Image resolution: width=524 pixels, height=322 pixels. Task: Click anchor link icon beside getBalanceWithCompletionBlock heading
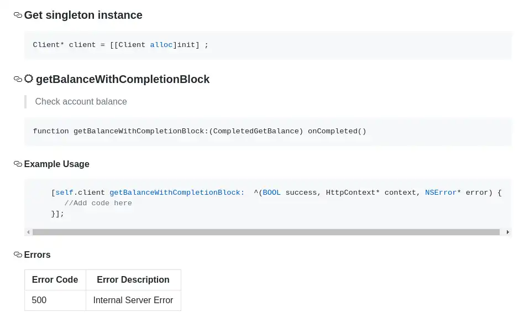pyautogui.click(x=18, y=80)
